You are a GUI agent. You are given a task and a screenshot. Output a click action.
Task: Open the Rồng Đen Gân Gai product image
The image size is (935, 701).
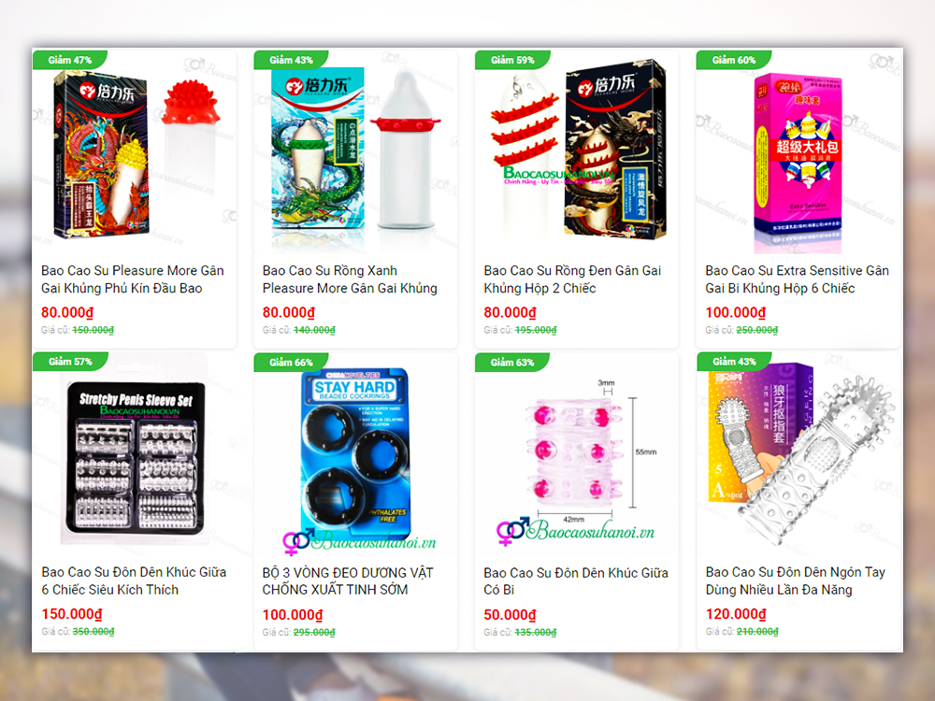(x=577, y=154)
